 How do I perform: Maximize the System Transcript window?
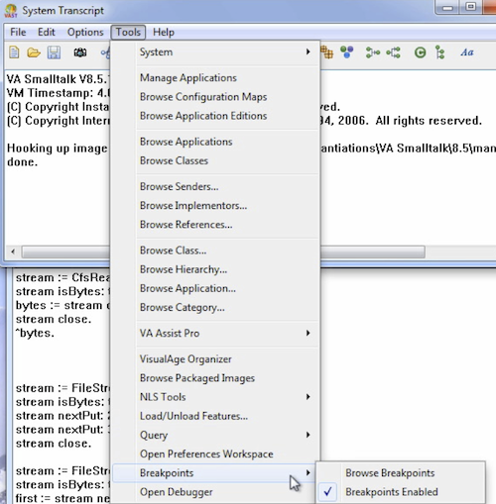point(471,7)
